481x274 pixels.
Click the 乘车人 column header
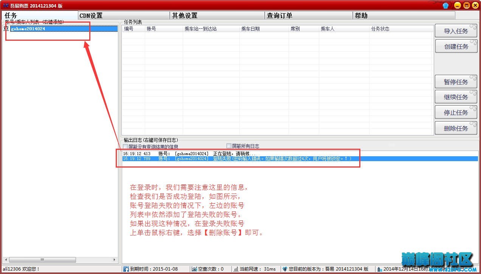344,29
